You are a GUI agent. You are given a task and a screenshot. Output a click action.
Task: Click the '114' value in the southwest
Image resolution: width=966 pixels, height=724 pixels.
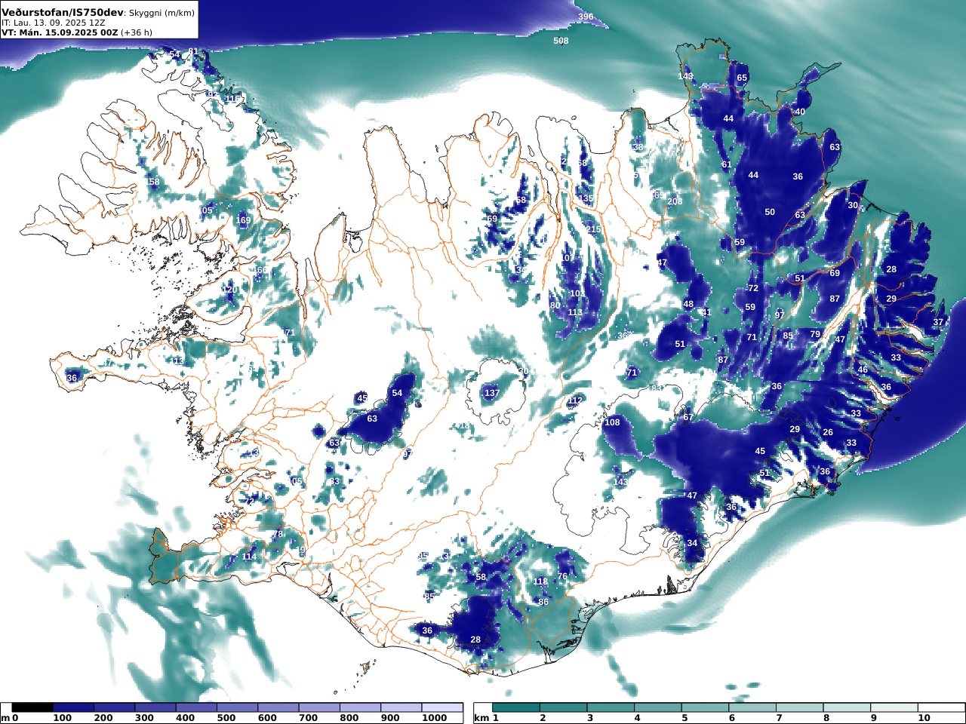(x=249, y=557)
